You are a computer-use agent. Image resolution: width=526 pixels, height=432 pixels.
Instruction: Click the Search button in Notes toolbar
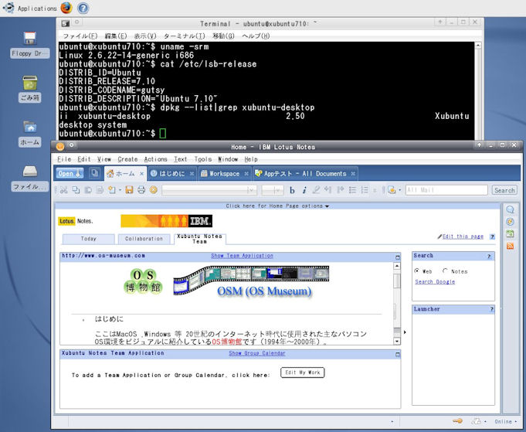pos(504,190)
